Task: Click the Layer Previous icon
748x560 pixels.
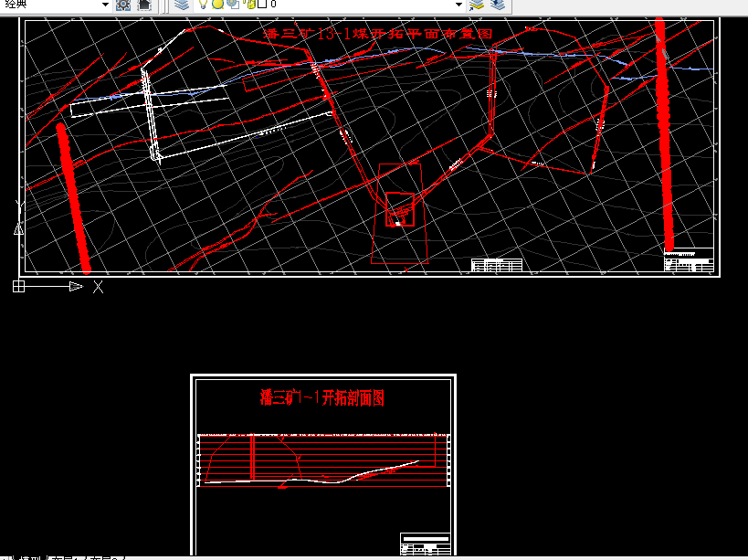Action: pos(498,5)
